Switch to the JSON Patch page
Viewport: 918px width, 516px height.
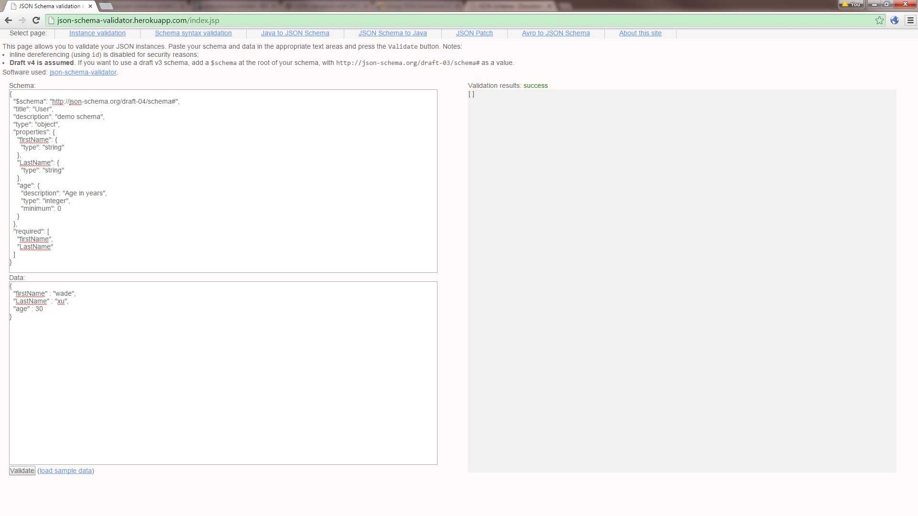pyautogui.click(x=474, y=33)
